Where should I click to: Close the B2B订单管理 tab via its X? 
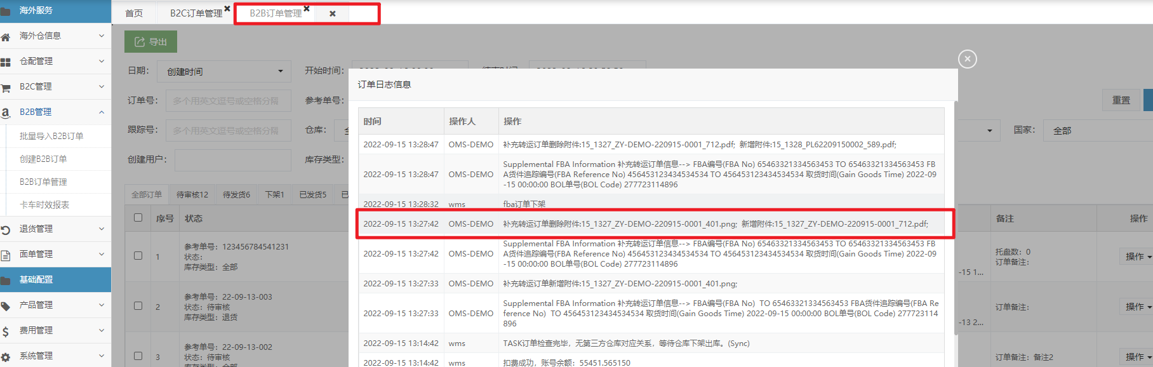click(307, 9)
